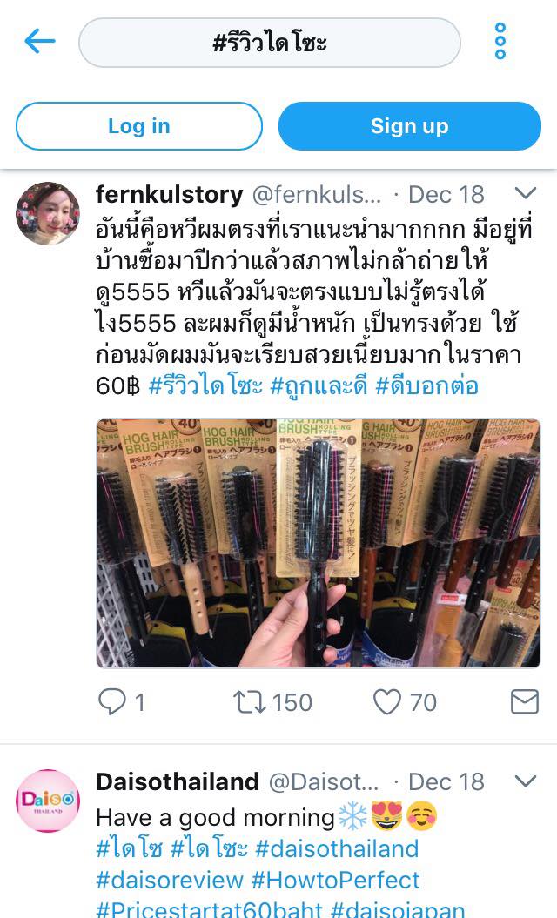The height and width of the screenshot is (918, 557).
Task: Share the tweet via envelope icon
Action: point(524,702)
